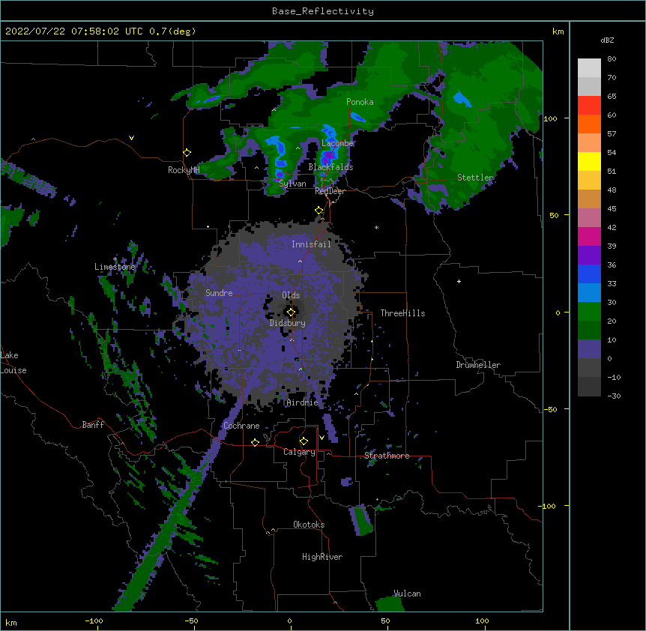Viewport: 646px width, 631px height.
Task: Click the yellow diamond marker below RedDeer
Action: tap(319, 211)
